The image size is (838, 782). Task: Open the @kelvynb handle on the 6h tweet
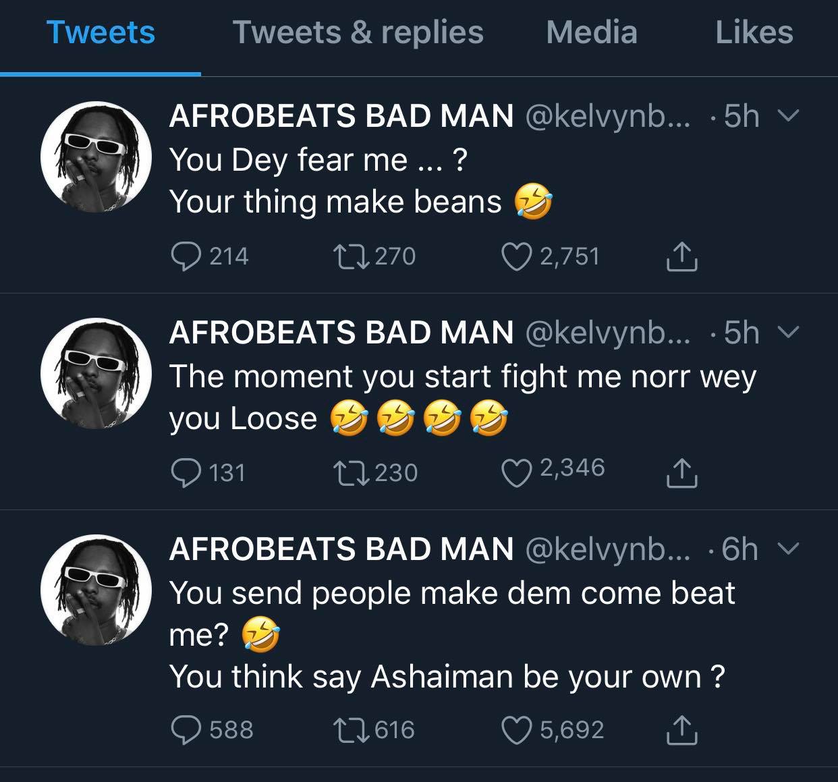pyautogui.click(x=607, y=549)
